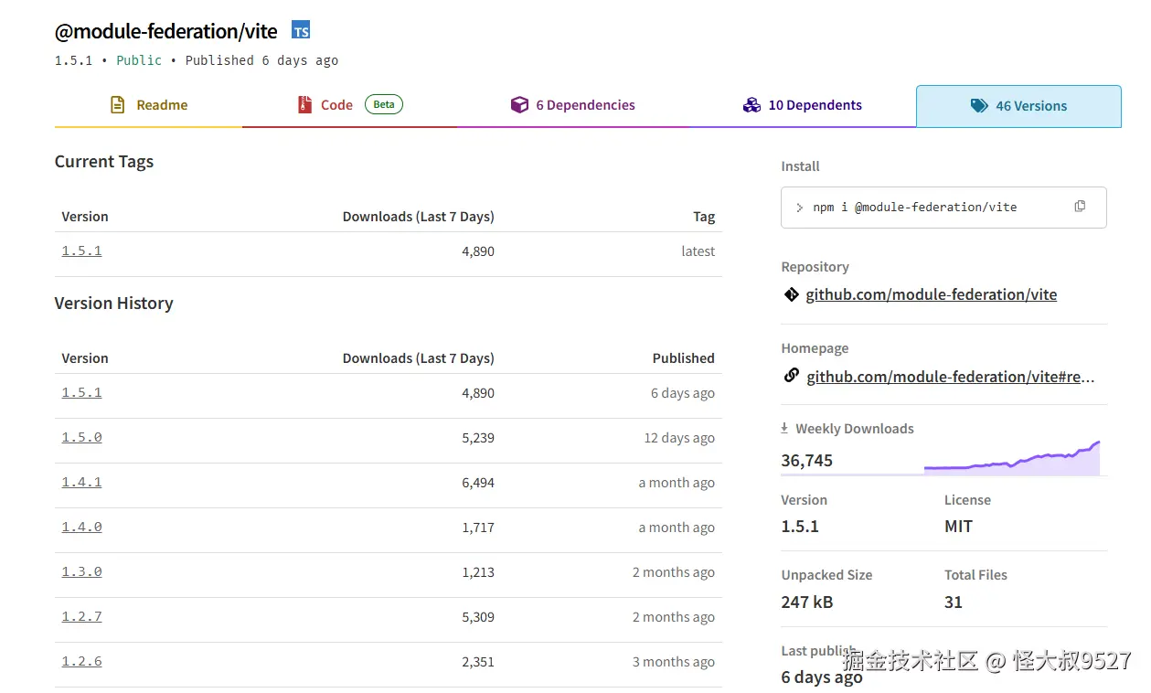
Task: Click the npm i @module-federation/vite install field
Action: [943, 208]
